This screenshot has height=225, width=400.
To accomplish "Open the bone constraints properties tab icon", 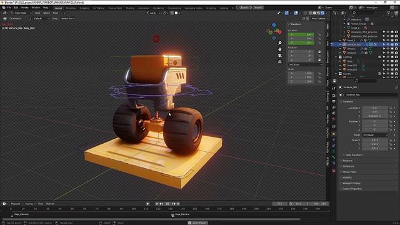I will [x=334, y=164].
